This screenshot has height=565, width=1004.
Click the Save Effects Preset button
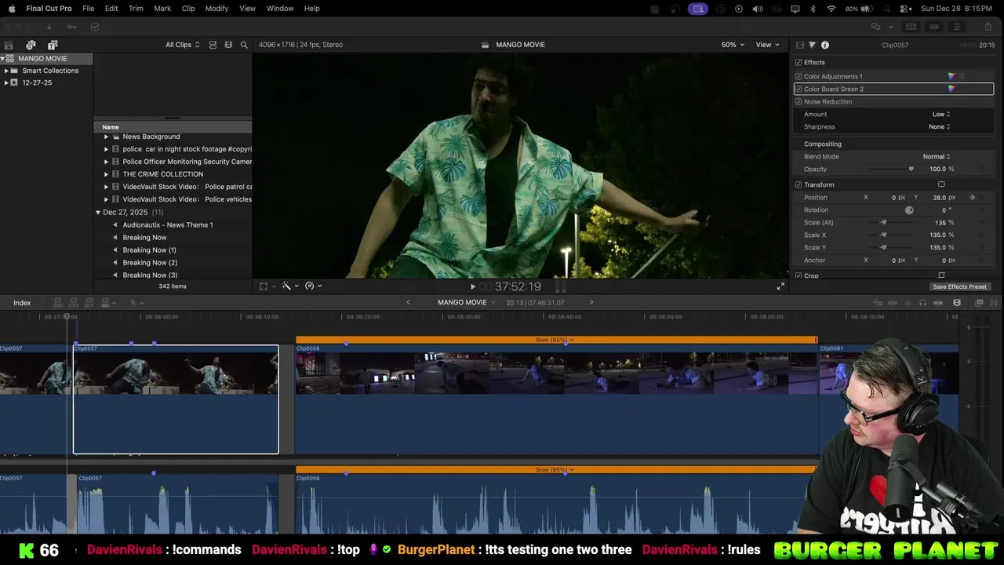click(x=959, y=286)
